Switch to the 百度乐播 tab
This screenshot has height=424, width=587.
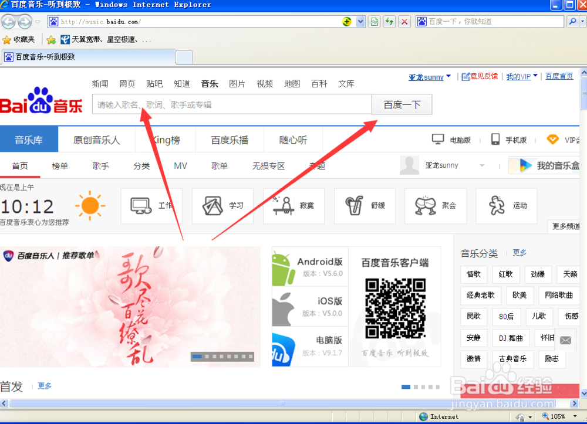(x=230, y=140)
